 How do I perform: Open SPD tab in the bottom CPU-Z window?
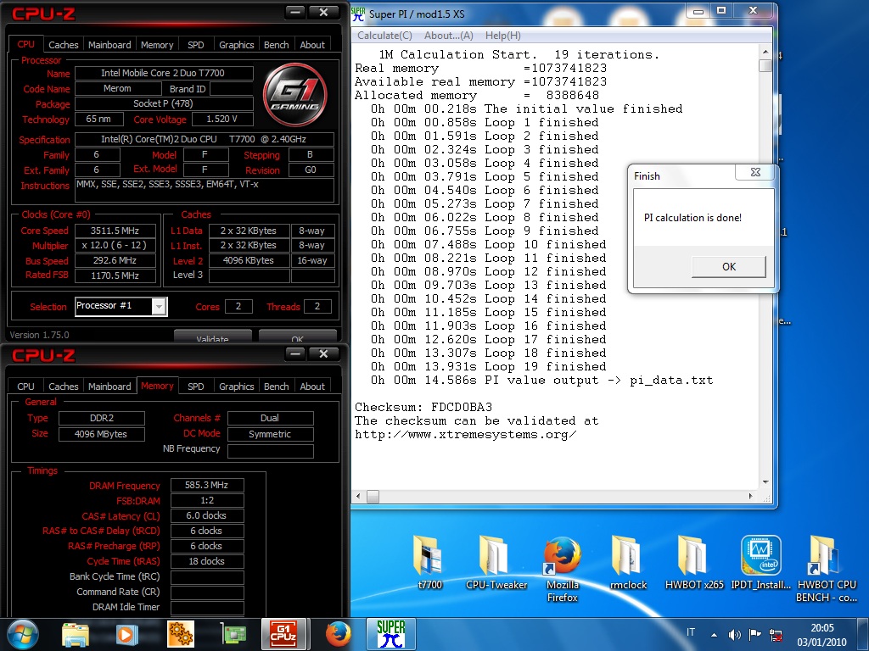[196, 387]
